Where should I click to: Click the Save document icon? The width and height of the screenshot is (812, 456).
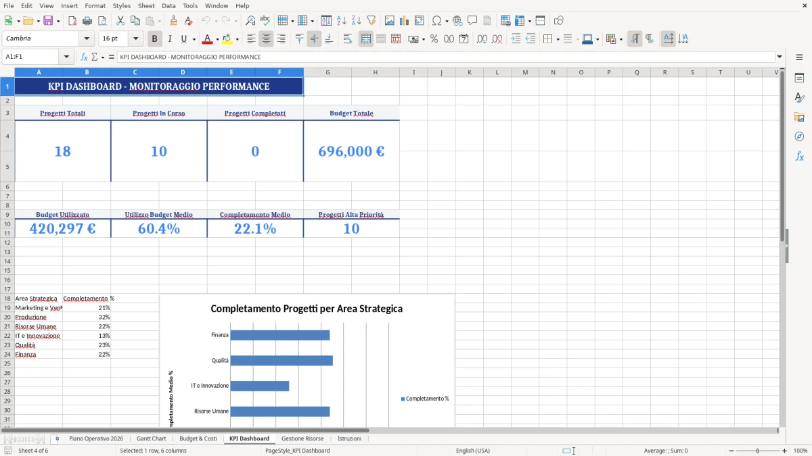[x=47, y=21]
